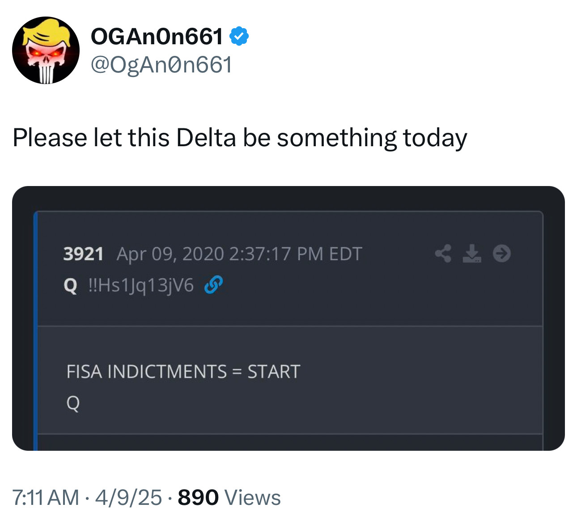Open the 890 Views count
Screen dimensions: 577x525
(229, 498)
